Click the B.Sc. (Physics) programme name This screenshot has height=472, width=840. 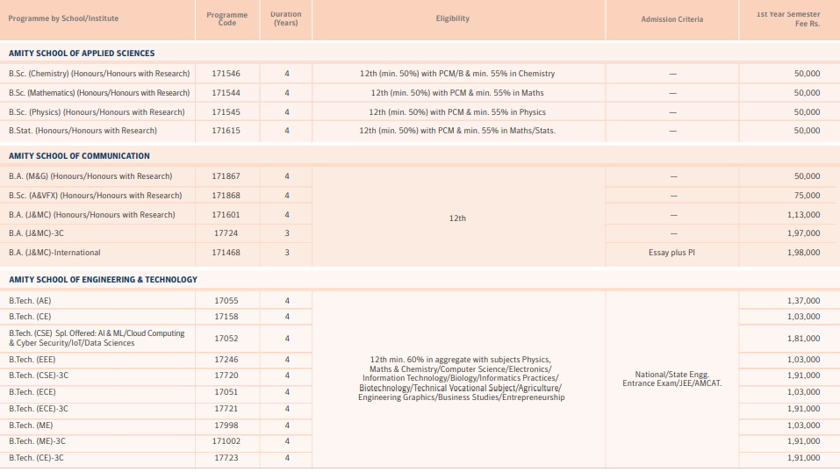pos(97,112)
